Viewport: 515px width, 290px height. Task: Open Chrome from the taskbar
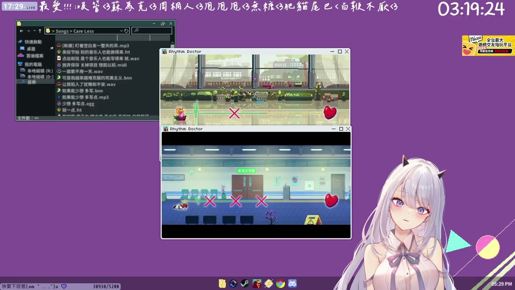(x=280, y=284)
